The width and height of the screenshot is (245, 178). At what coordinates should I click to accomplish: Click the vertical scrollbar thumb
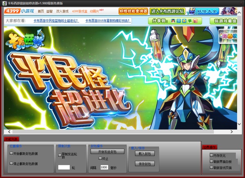pyautogui.click(x=239, y=20)
